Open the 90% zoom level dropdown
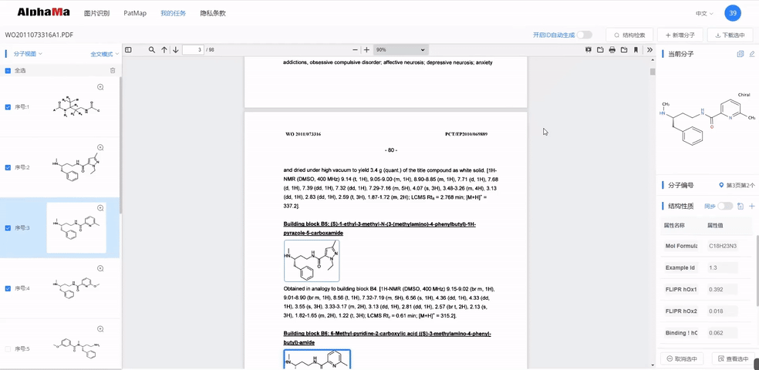Viewport: 759px width, 370px height. click(x=401, y=50)
